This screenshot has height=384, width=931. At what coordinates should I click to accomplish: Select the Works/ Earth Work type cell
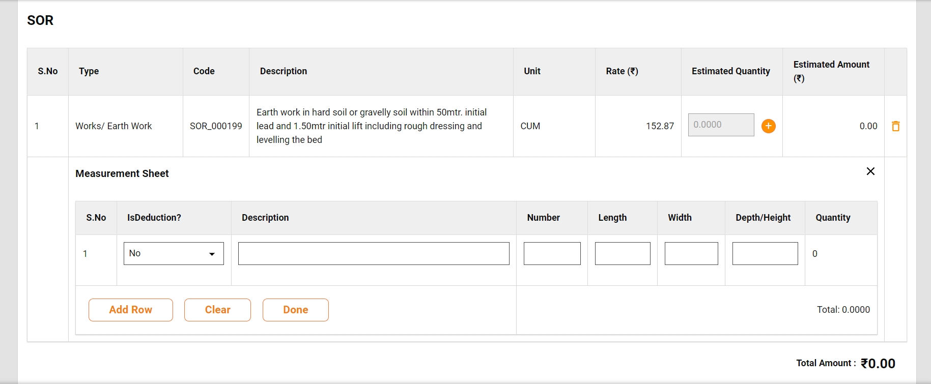[x=114, y=126]
